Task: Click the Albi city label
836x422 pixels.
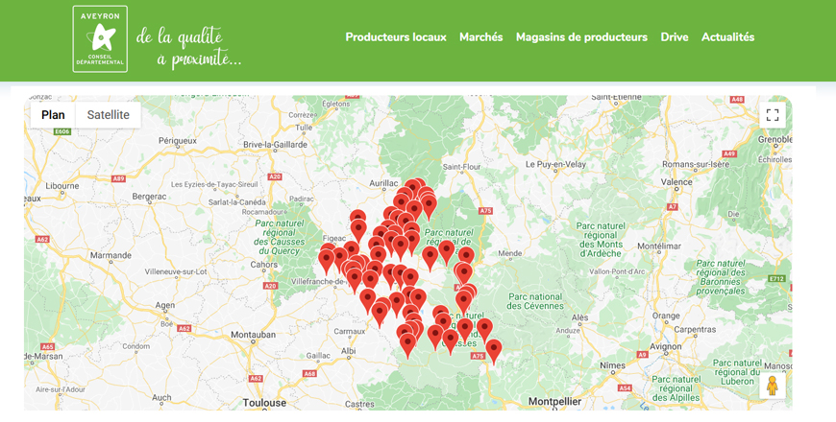Action: point(348,351)
